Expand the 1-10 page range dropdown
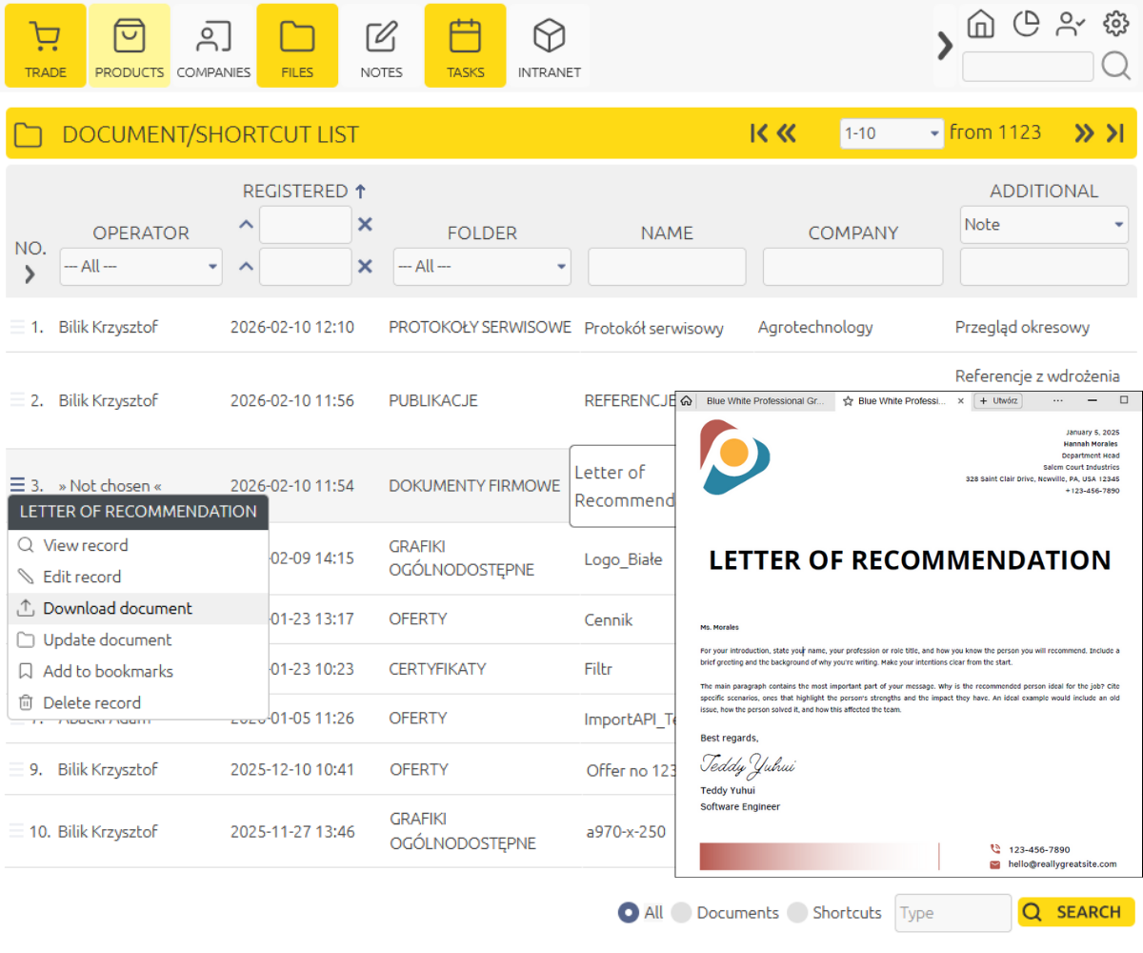The width and height of the screenshot is (1143, 953). click(892, 133)
